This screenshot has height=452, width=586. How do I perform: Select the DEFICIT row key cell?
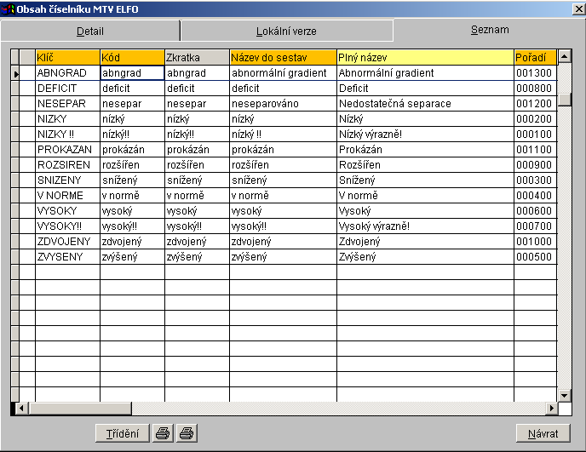click(67, 89)
